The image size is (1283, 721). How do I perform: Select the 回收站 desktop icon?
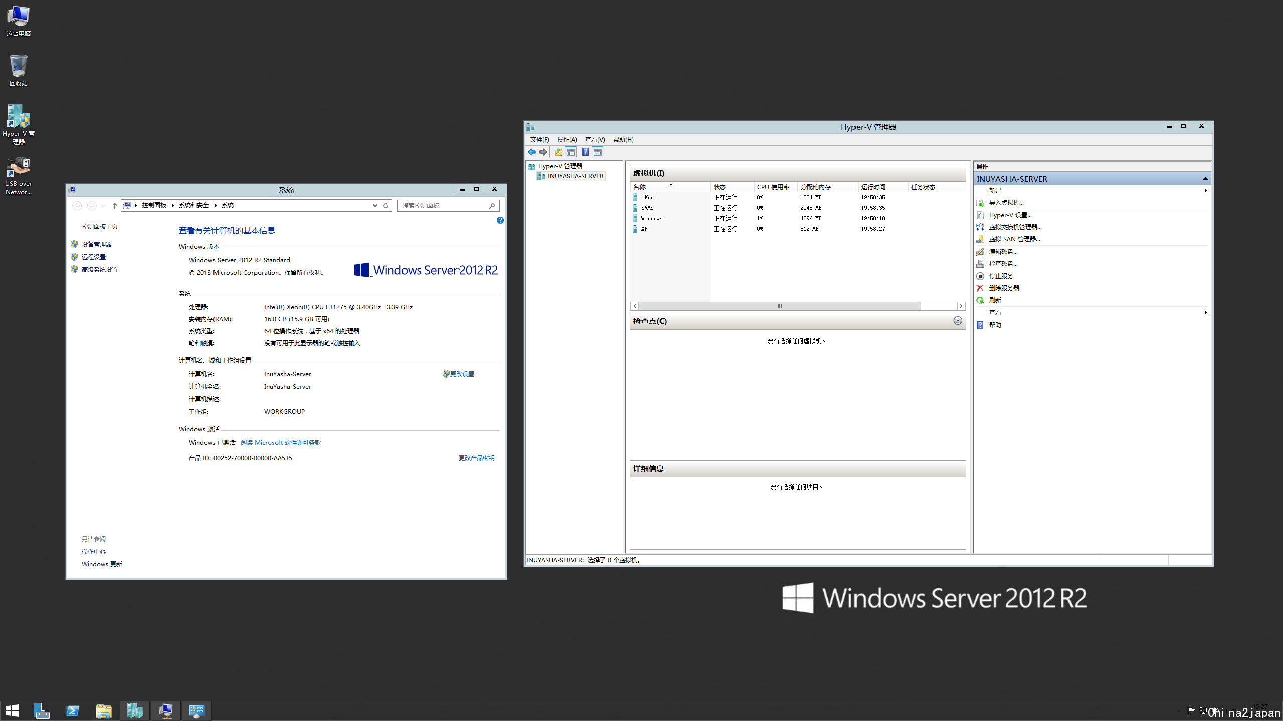coord(19,71)
